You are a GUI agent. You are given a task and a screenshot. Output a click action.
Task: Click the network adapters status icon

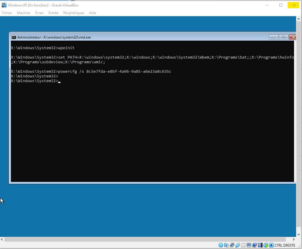click(x=232, y=245)
